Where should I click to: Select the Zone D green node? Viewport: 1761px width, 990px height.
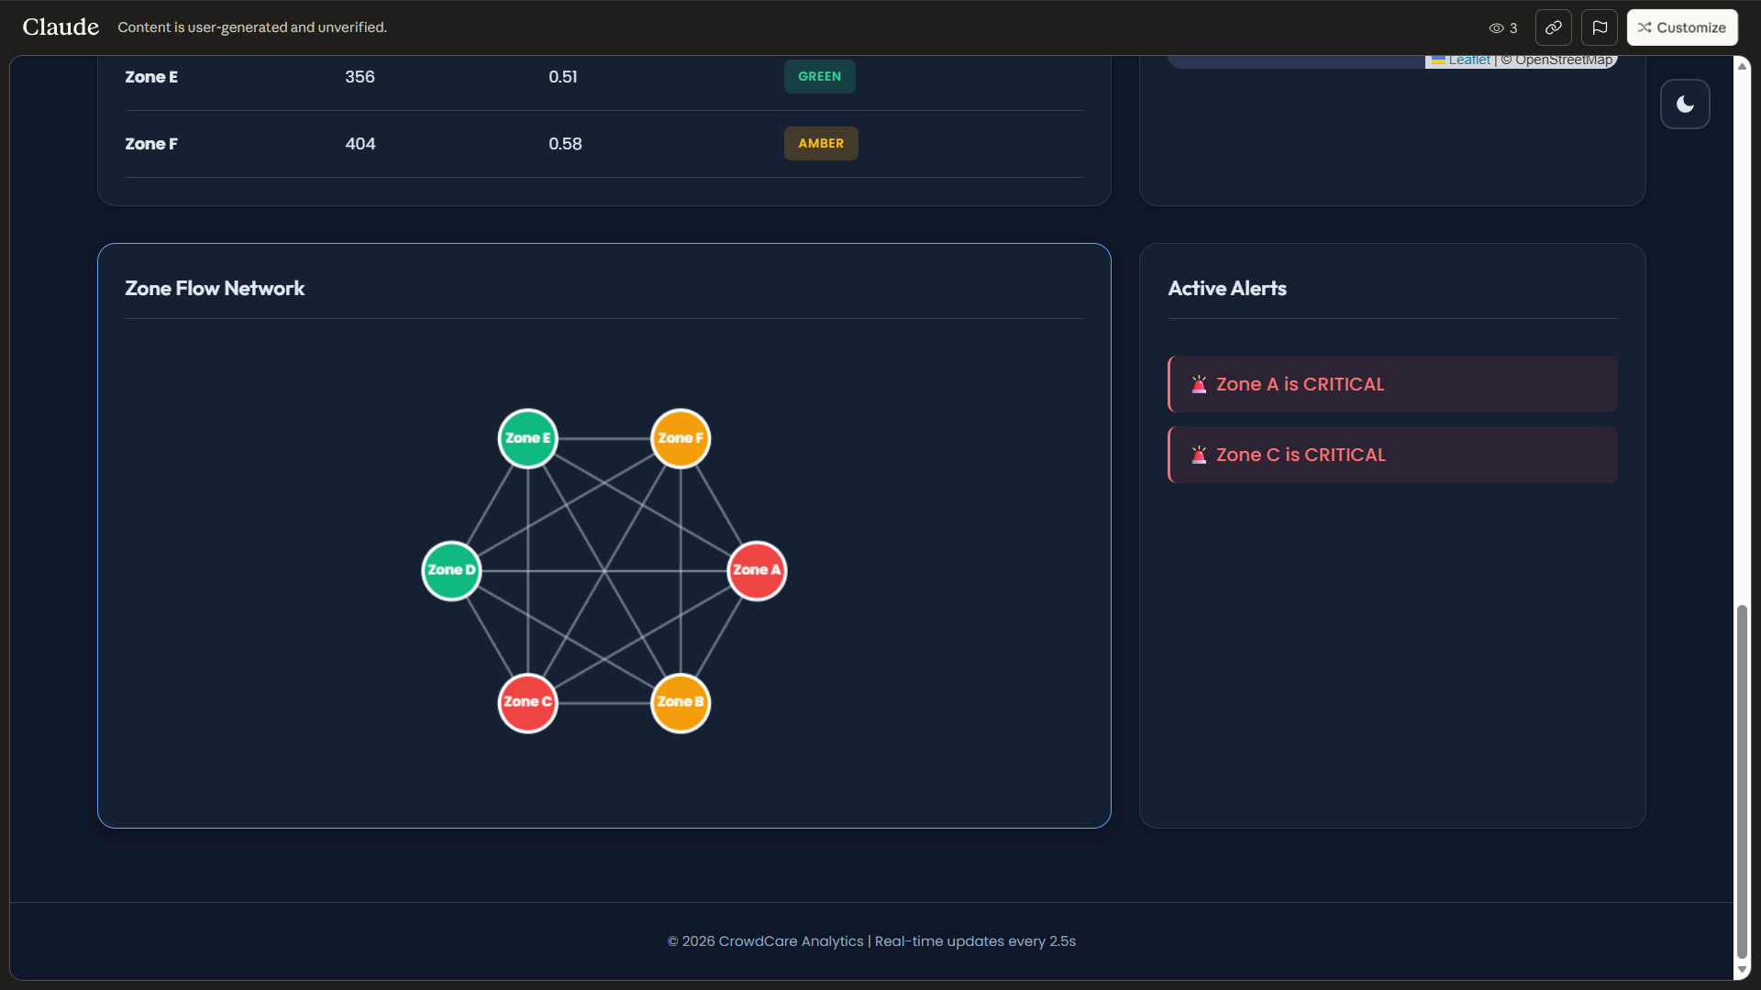(x=451, y=570)
